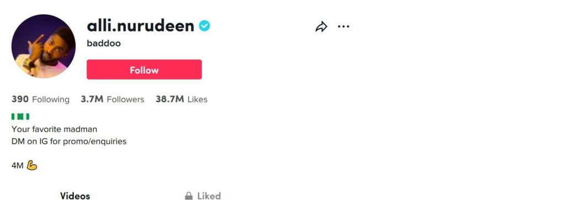Click the baddoo nickname text
565x200 pixels.
[x=104, y=43]
